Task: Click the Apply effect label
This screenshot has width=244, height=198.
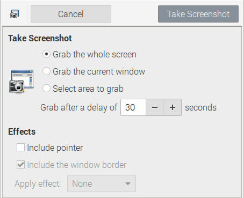Action: coord(38,184)
